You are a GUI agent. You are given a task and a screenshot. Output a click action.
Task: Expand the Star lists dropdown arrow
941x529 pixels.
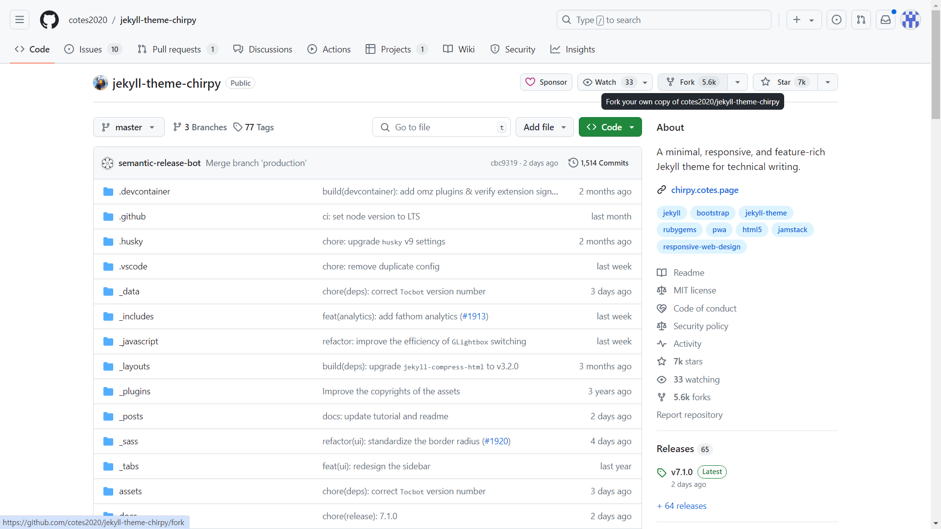828,82
